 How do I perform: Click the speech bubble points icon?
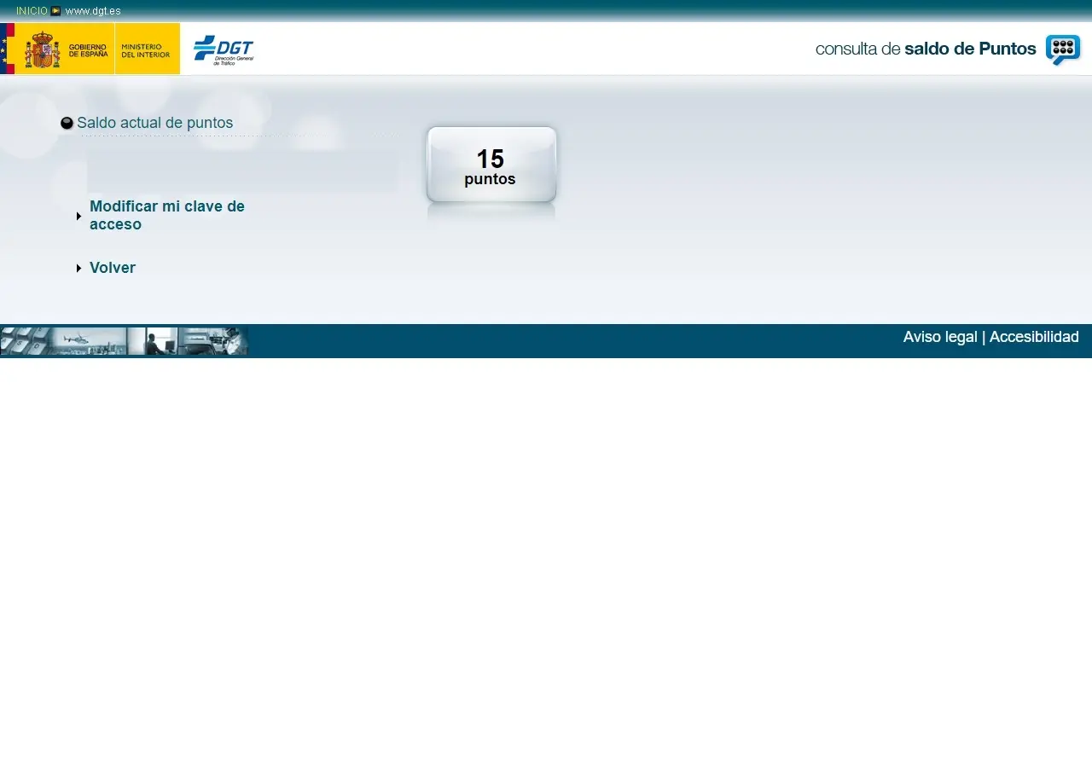coord(1063,49)
